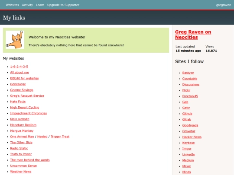Image resolution: width=234 pixels, height=175 pixels.
Task: Open the Activity menu item
Action: pyautogui.click(x=27, y=5)
